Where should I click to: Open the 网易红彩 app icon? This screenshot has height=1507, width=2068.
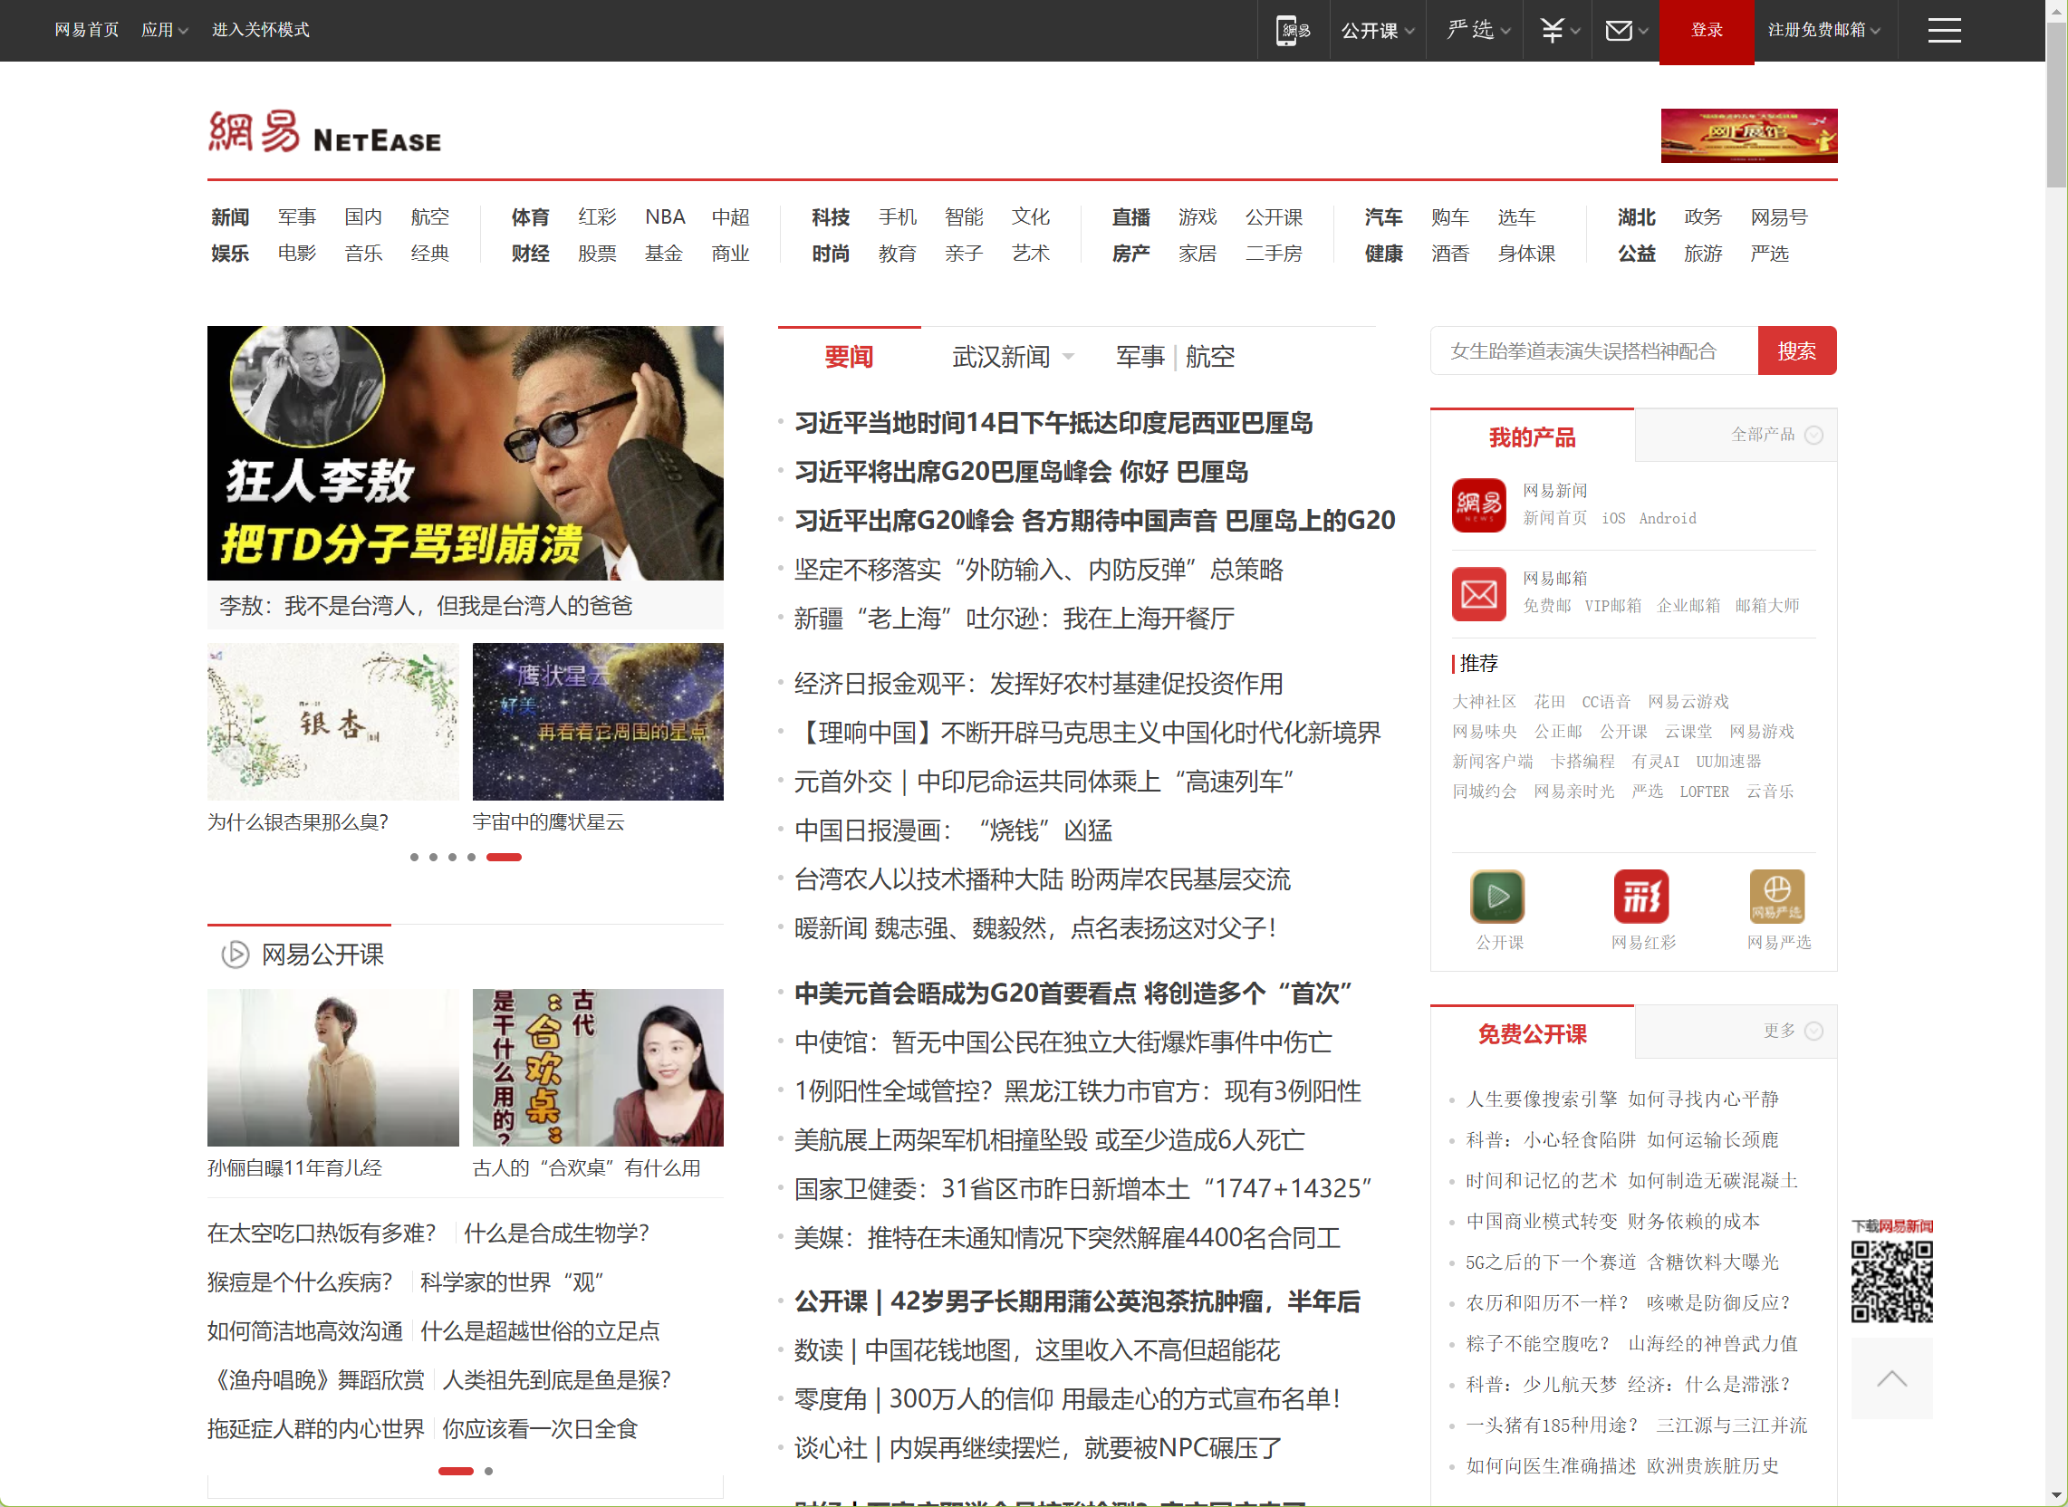coord(1640,897)
